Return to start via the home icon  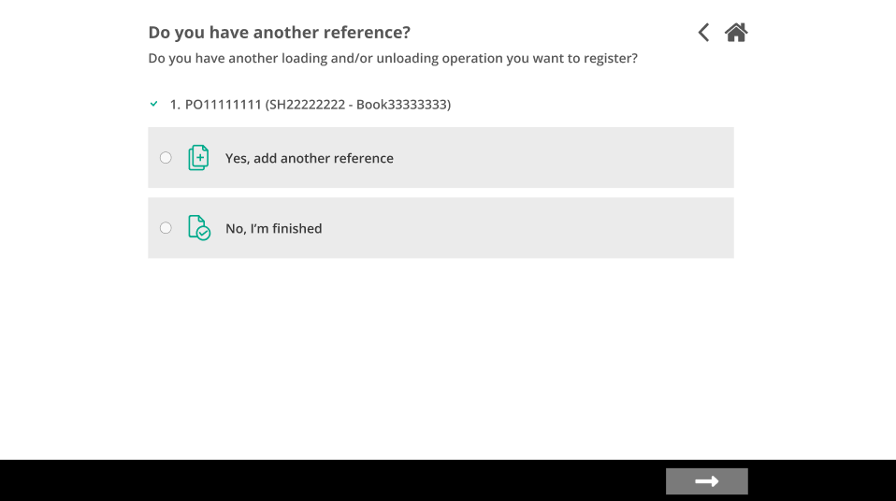(x=736, y=33)
